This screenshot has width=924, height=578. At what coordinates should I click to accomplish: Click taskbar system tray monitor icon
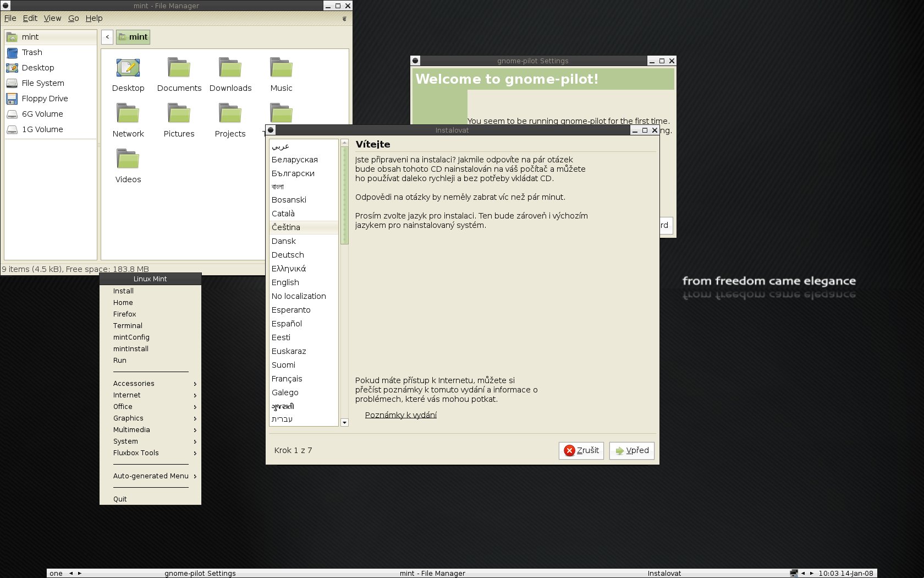coord(794,573)
